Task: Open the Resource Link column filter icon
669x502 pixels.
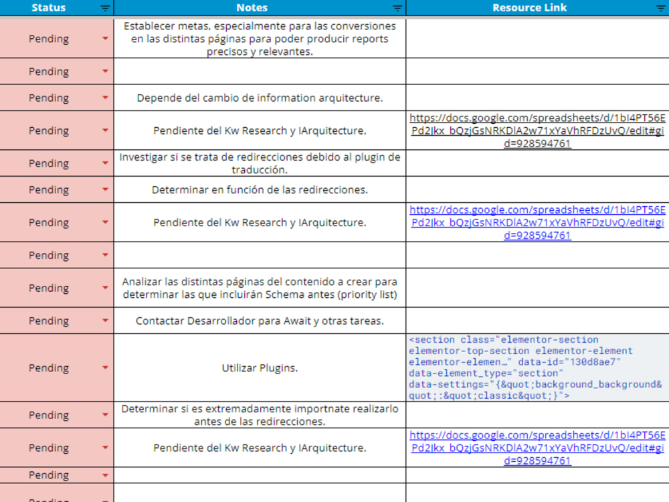Action: tap(661, 8)
